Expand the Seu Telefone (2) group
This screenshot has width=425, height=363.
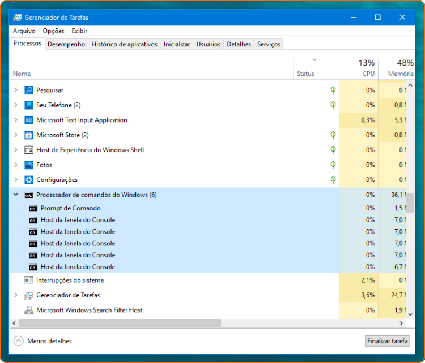pyautogui.click(x=16, y=105)
